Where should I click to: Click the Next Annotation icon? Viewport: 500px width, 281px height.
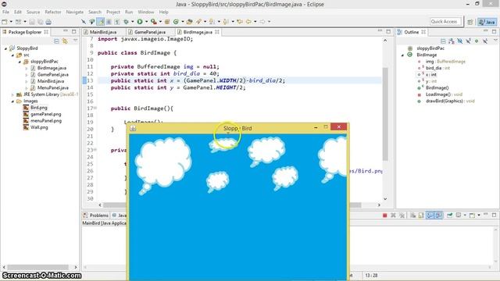tap(212, 22)
